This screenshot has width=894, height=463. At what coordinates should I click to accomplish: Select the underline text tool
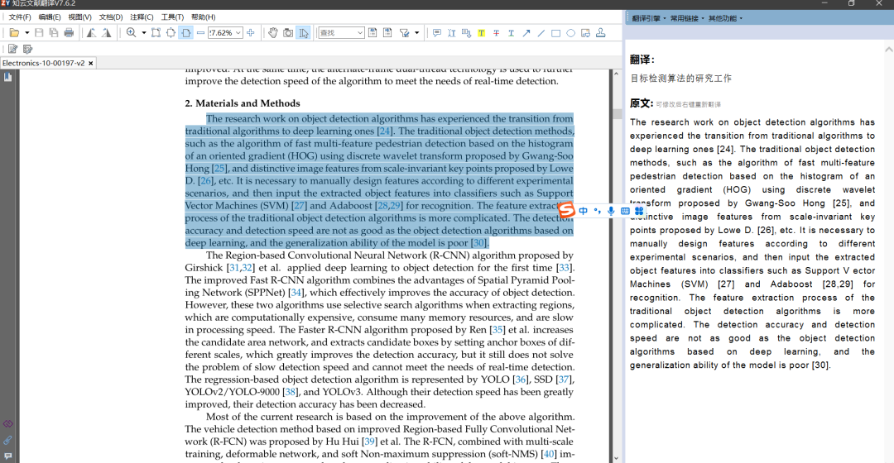pos(511,33)
